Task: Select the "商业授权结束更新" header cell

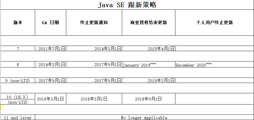Action: 148,23
